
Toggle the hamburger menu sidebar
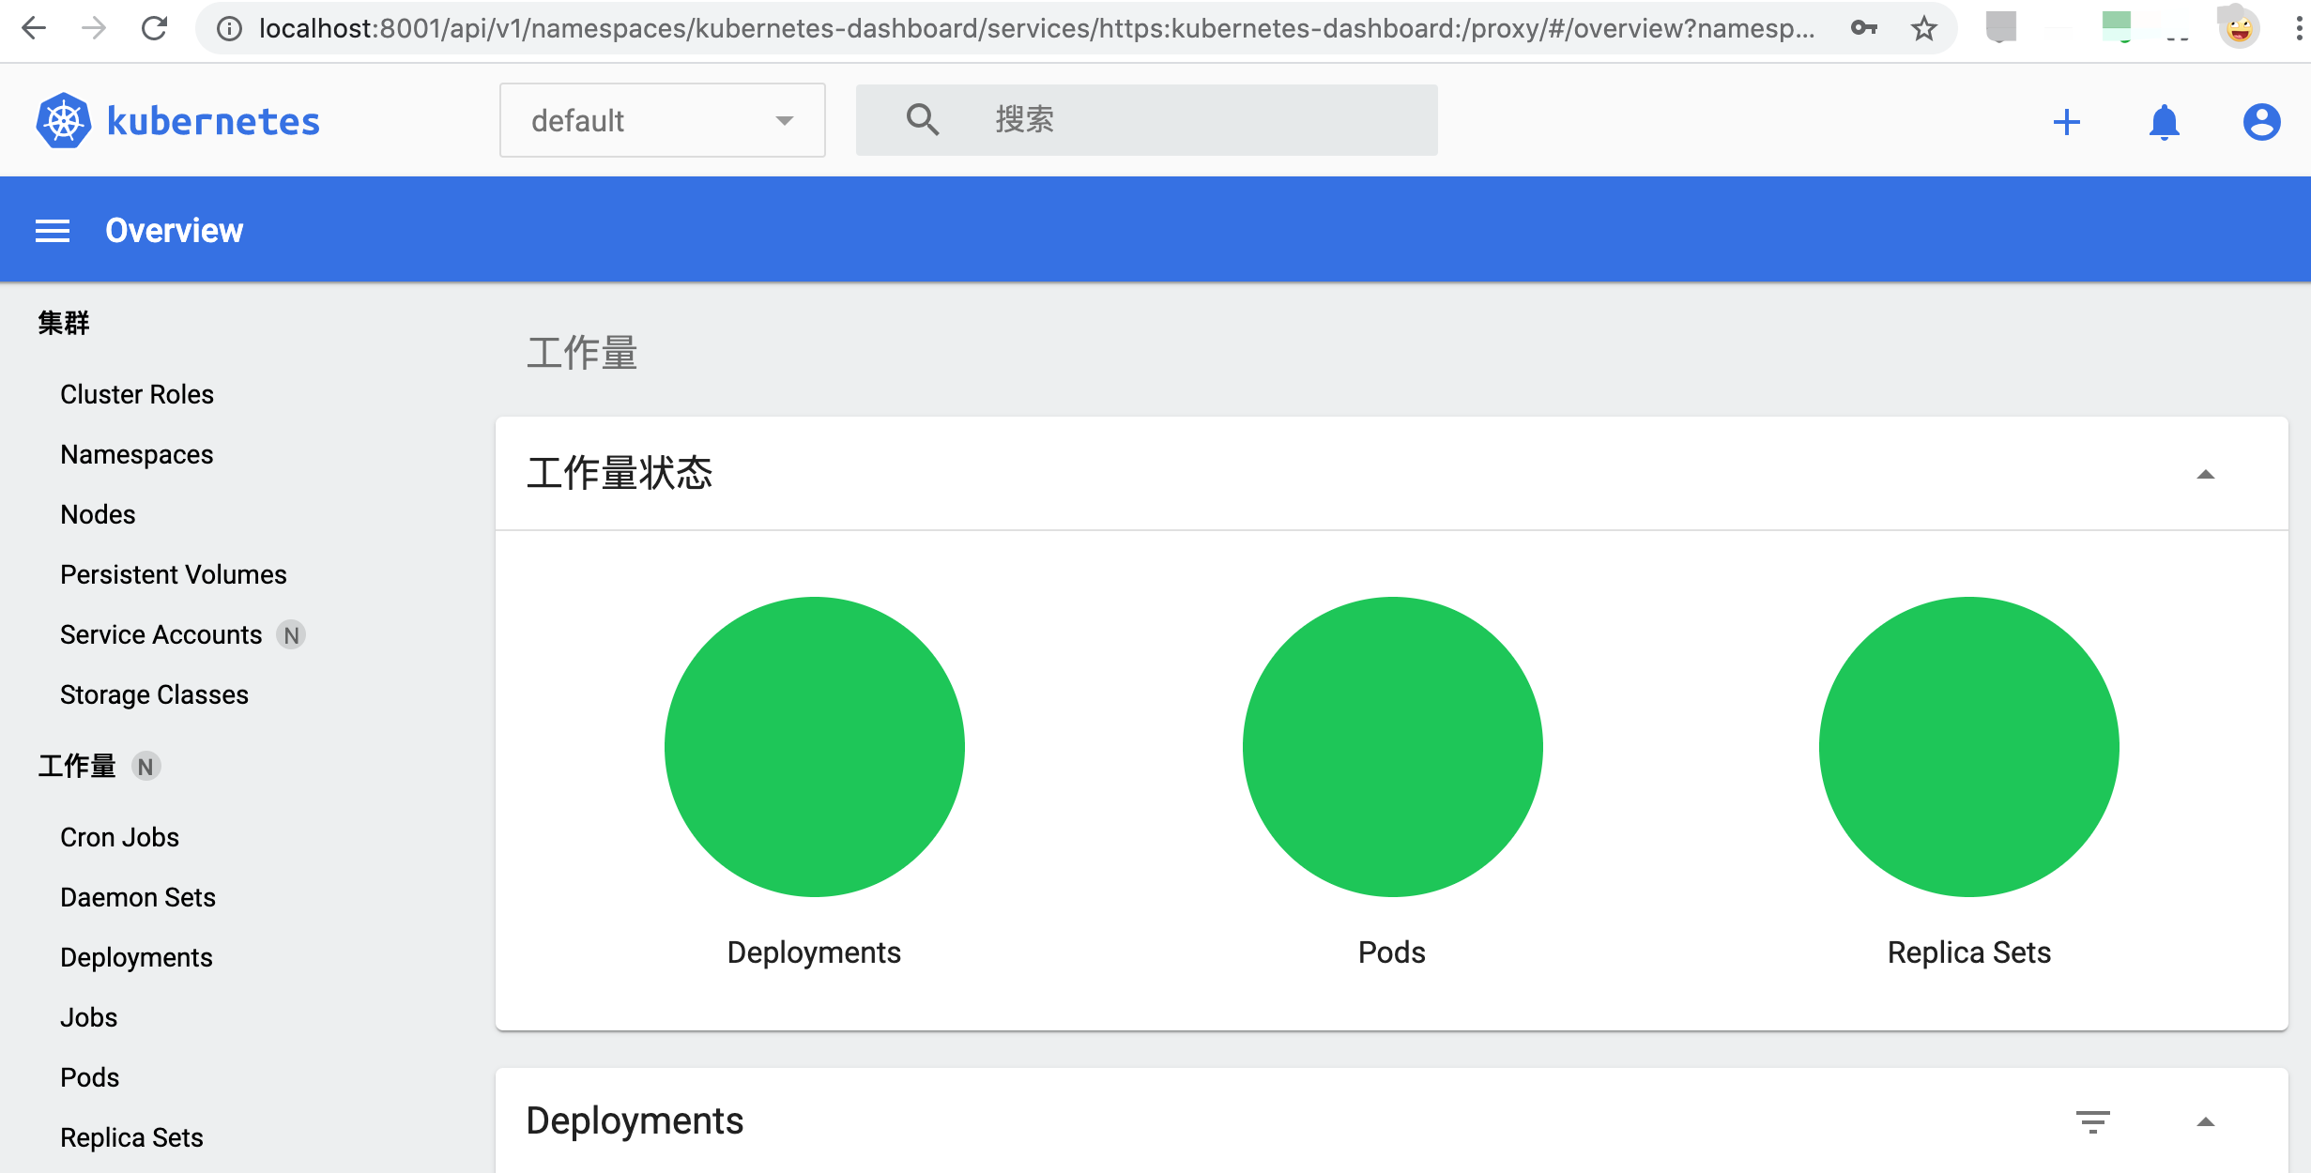point(53,231)
